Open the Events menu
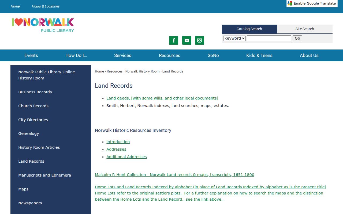343x214 pixels. pos(31,55)
